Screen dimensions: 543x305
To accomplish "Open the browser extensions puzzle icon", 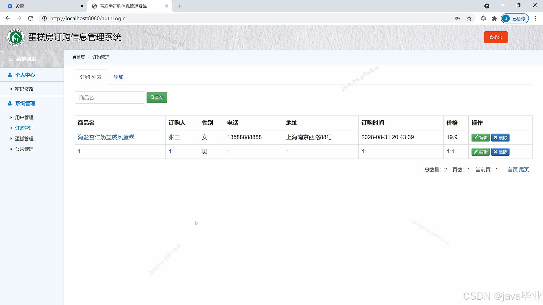I will point(494,18).
